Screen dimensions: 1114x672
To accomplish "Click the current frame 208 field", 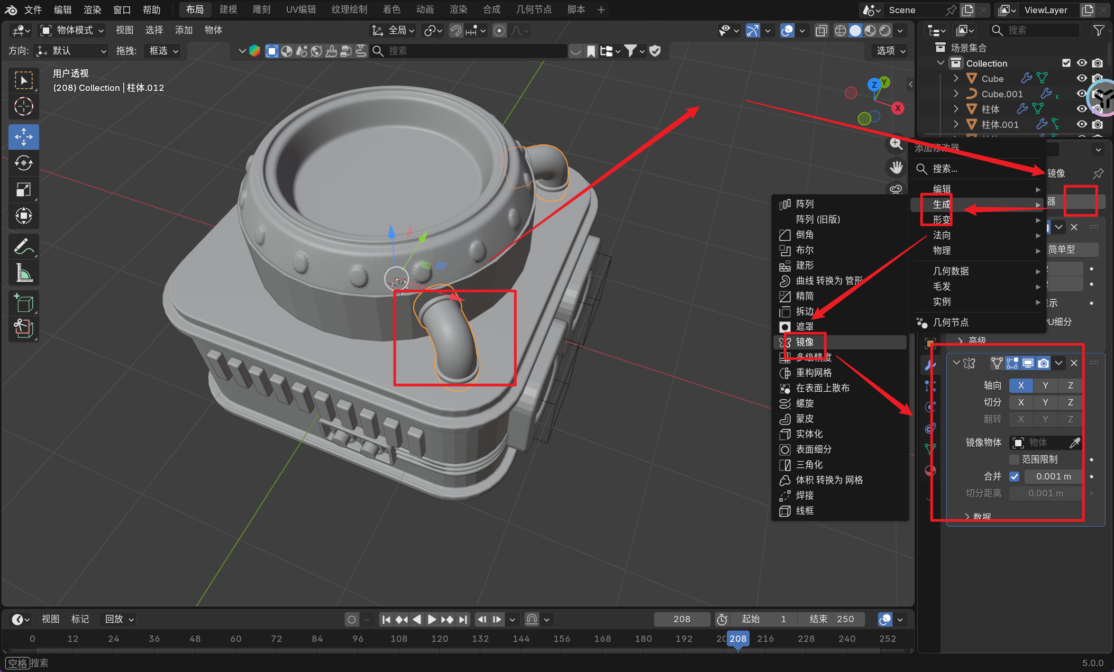I will point(681,619).
